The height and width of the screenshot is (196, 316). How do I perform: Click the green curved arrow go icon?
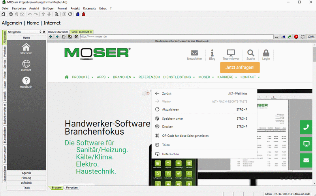pyautogui.click(x=290, y=37)
